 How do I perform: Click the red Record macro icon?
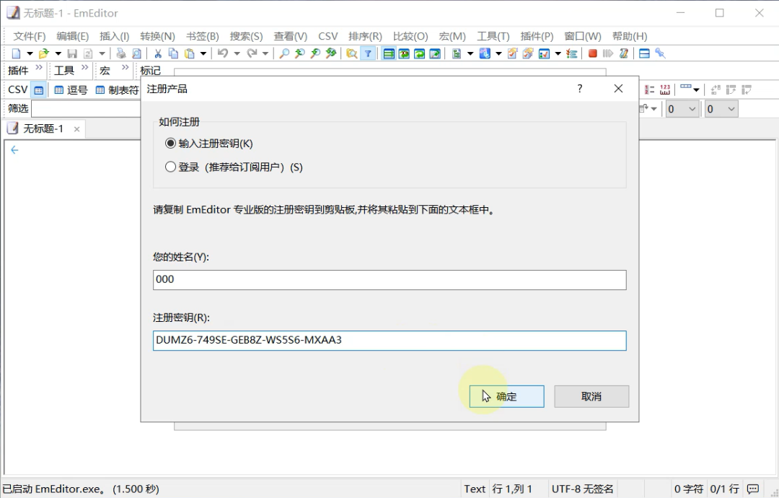point(592,53)
